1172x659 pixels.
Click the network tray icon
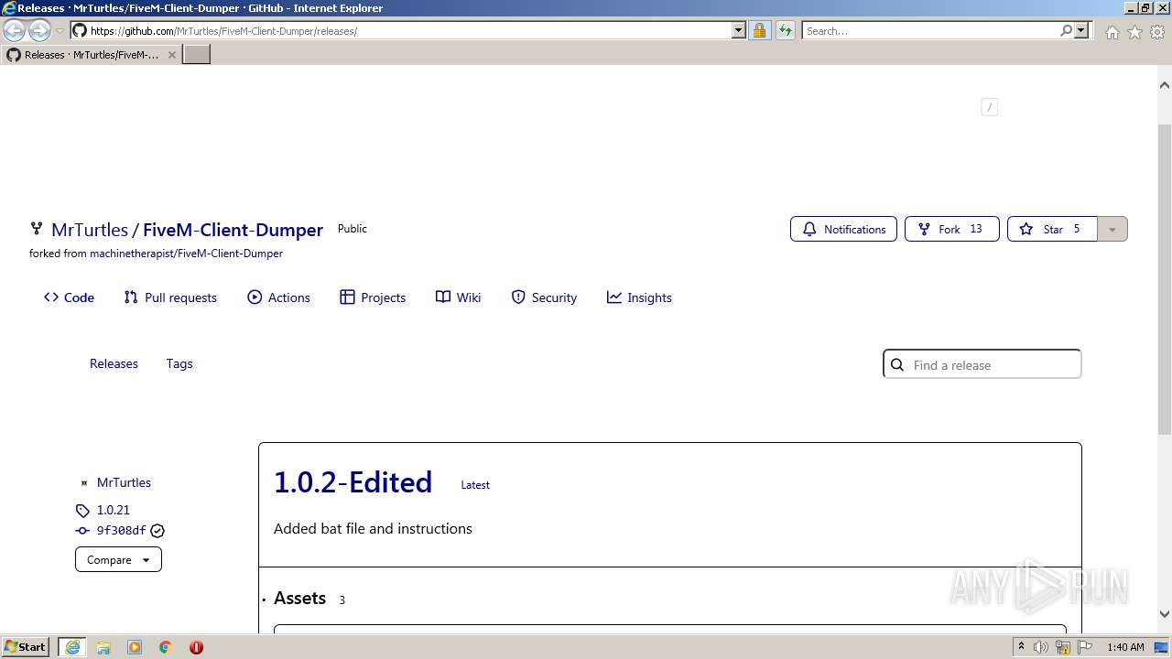(x=1063, y=647)
